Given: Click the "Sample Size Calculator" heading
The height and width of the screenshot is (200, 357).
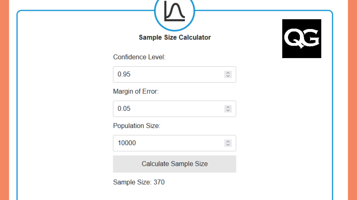Looking at the screenshot, I should pos(175,38).
